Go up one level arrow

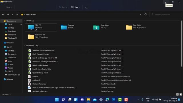pos(17,15)
